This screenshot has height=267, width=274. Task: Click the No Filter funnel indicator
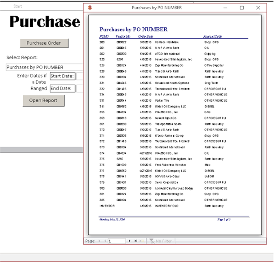point(161,241)
